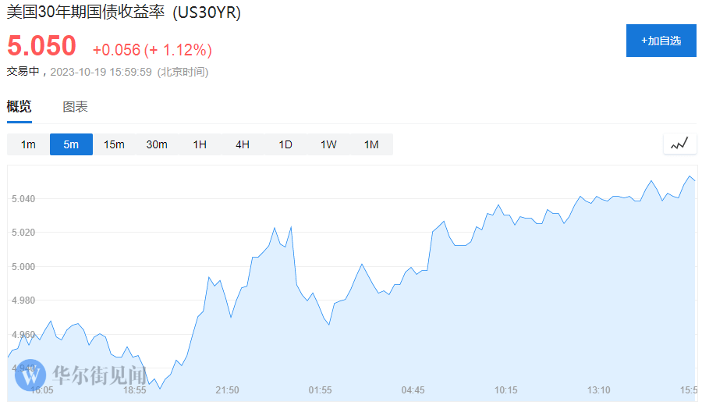This screenshot has height=409, width=702.
Task: Click the +0.056 (+1.12%) change figure
Action: pyautogui.click(x=152, y=50)
